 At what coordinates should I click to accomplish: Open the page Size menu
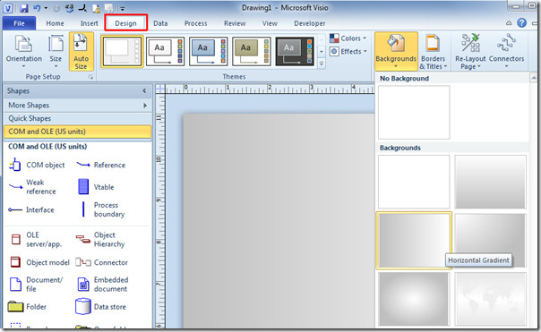pyautogui.click(x=56, y=51)
